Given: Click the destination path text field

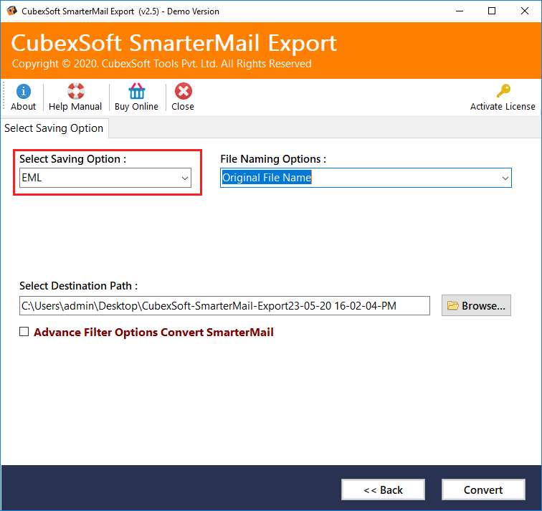Looking at the screenshot, I should [x=224, y=306].
